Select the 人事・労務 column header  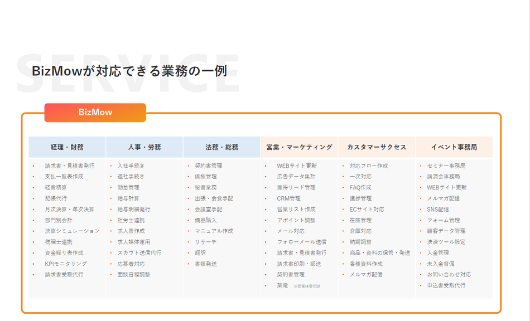coord(144,147)
